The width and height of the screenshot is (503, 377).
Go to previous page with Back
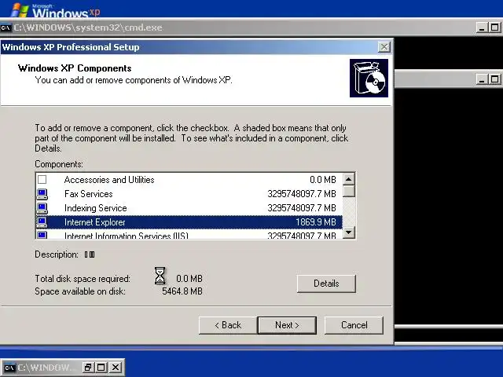(228, 325)
